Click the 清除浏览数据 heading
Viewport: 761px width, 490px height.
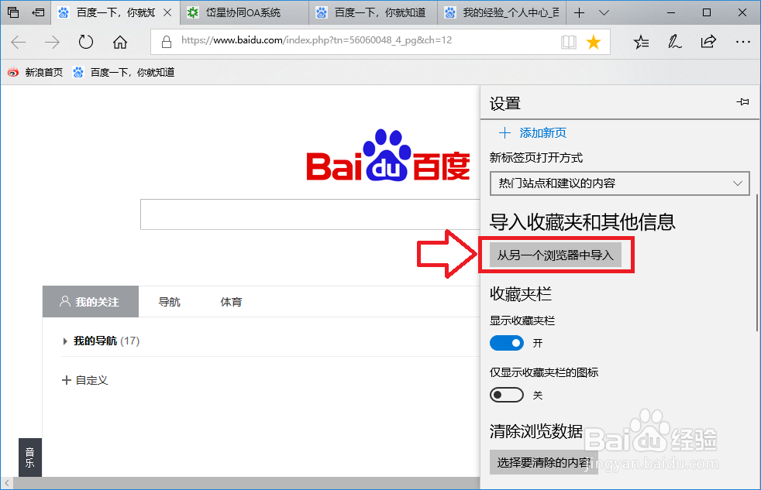point(536,431)
